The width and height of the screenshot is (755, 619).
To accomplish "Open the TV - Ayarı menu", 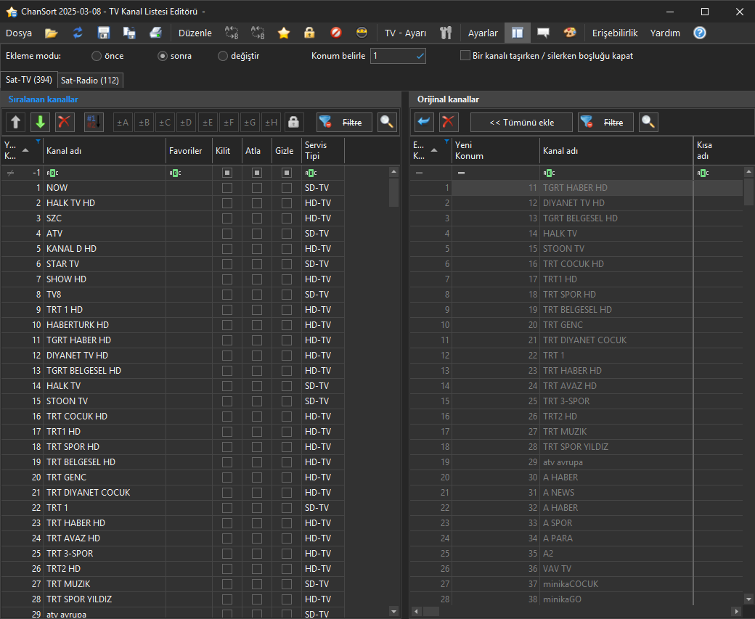I will click(405, 33).
